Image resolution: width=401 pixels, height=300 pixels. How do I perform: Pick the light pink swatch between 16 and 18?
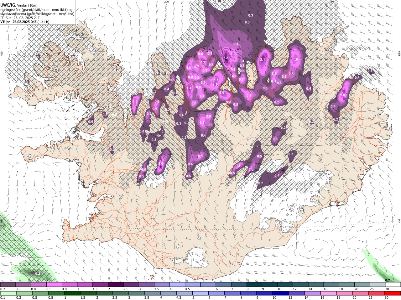point(328,293)
